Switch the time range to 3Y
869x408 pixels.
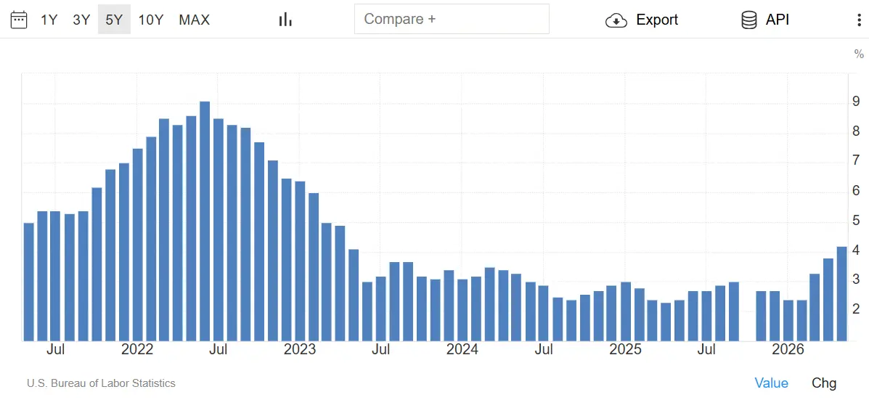[81, 20]
